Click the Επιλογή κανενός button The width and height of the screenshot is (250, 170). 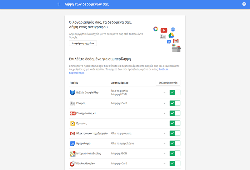pos(168,83)
